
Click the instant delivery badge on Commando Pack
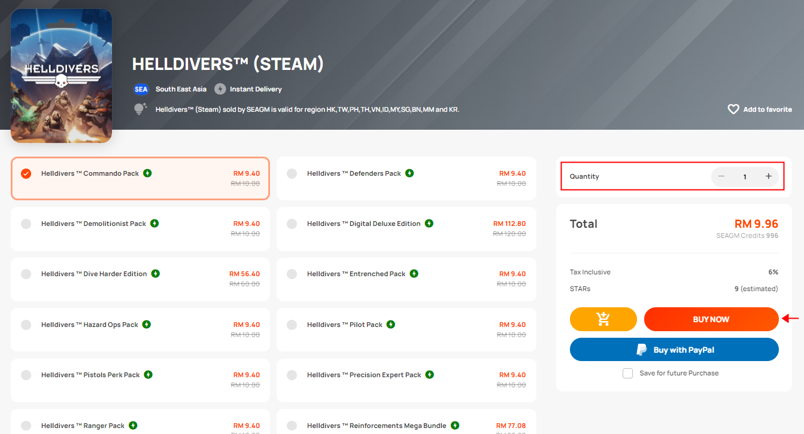(147, 173)
